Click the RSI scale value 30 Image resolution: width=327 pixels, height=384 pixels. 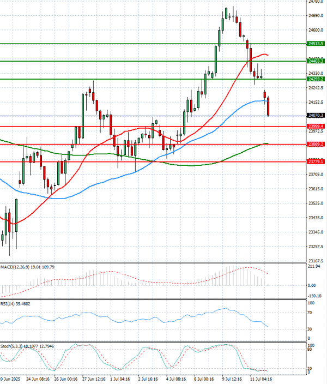[x=310, y=329]
